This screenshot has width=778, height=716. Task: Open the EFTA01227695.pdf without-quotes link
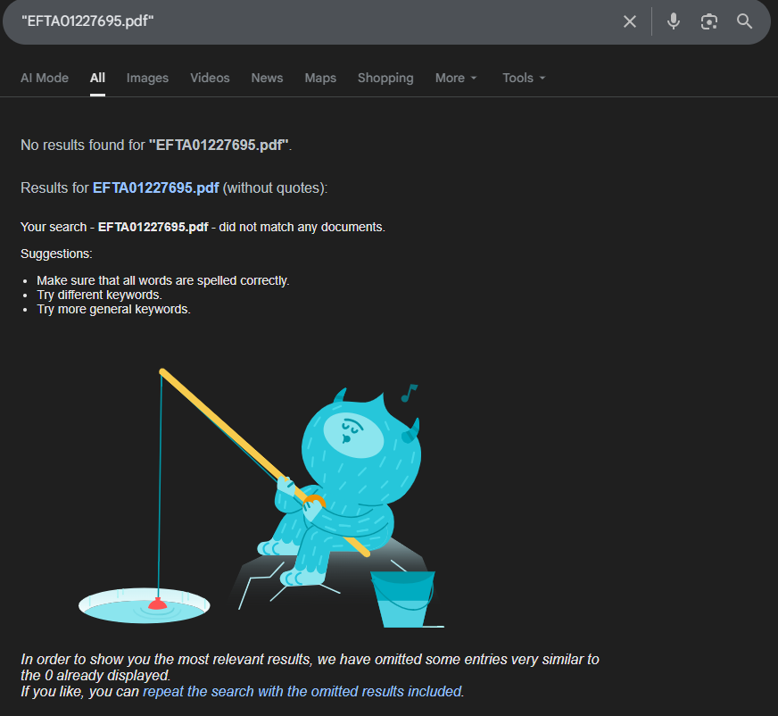[x=156, y=187]
